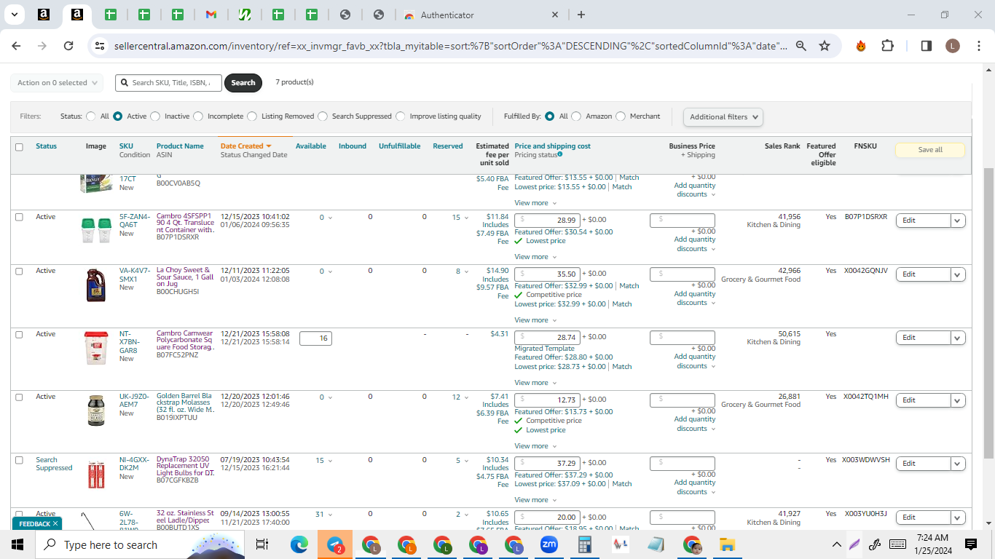Bookmark this page with star icon

click(x=825, y=46)
